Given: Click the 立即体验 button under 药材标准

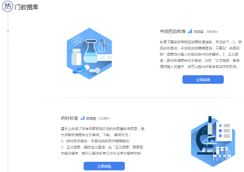Looking at the screenshot, I should click(x=104, y=166).
